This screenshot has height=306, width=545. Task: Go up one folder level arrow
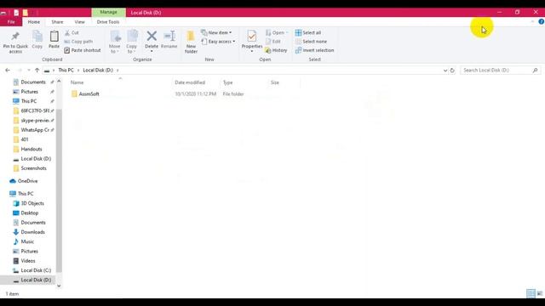pyautogui.click(x=37, y=70)
